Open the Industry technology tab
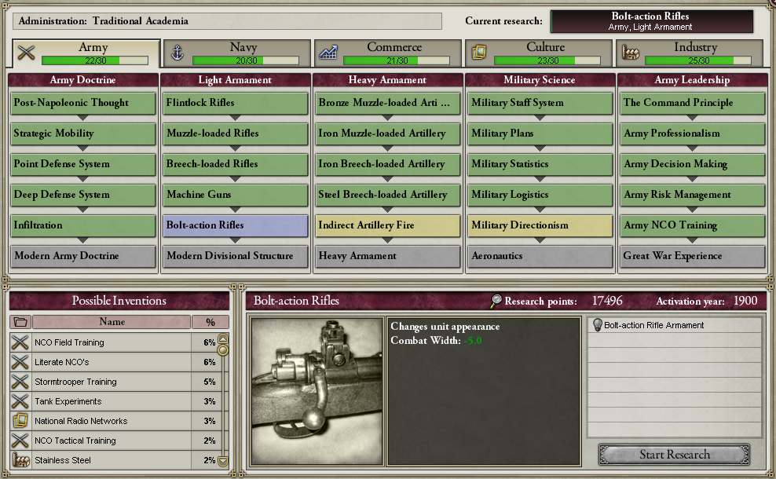The height and width of the screenshot is (479, 776). 690,53
